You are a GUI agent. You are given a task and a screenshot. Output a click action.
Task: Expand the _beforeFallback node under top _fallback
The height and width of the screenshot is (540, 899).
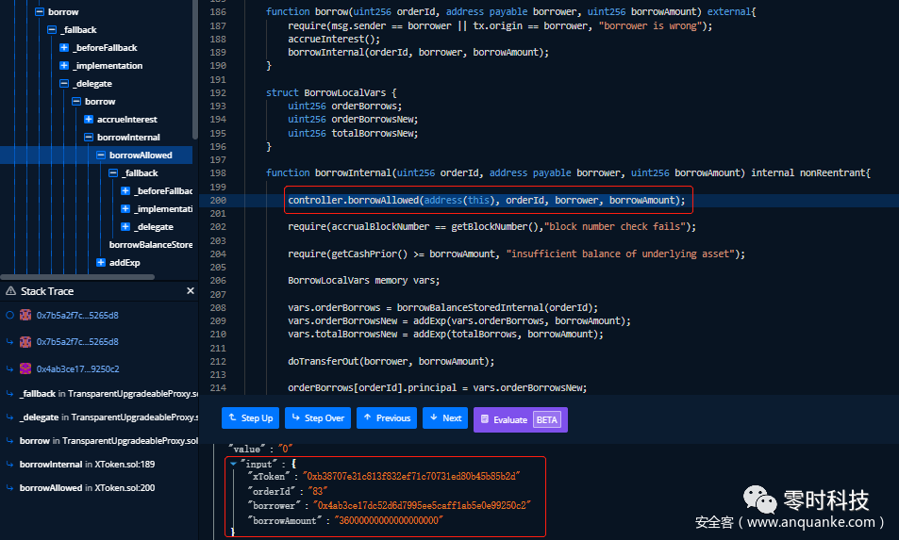[x=64, y=48]
